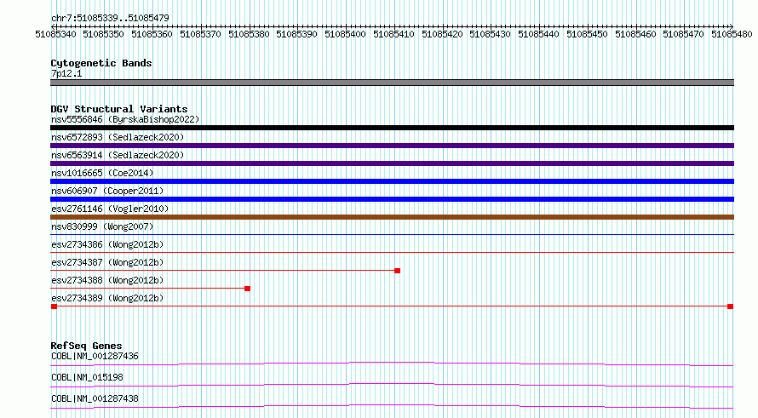Select variant nsv830999 (Wong2007) label
758x418 pixels.
(x=102, y=226)
